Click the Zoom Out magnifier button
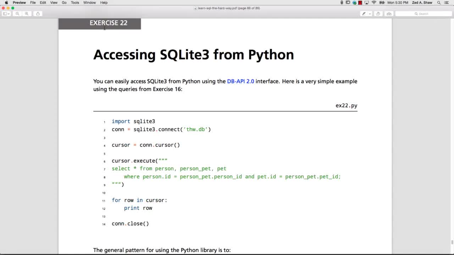This screenshot has height=255, width=454. click(17, 14)
